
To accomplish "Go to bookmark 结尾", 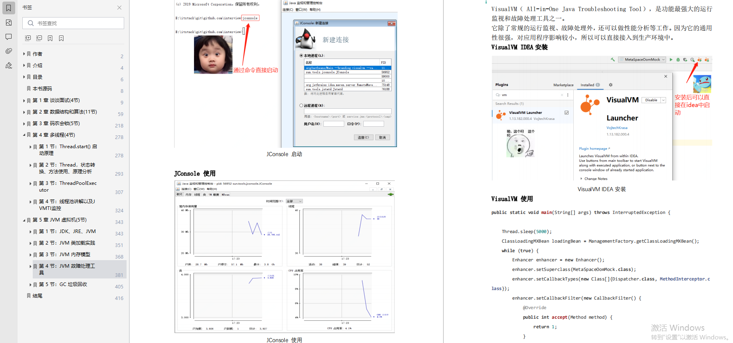I will click(x=38, y=296).
